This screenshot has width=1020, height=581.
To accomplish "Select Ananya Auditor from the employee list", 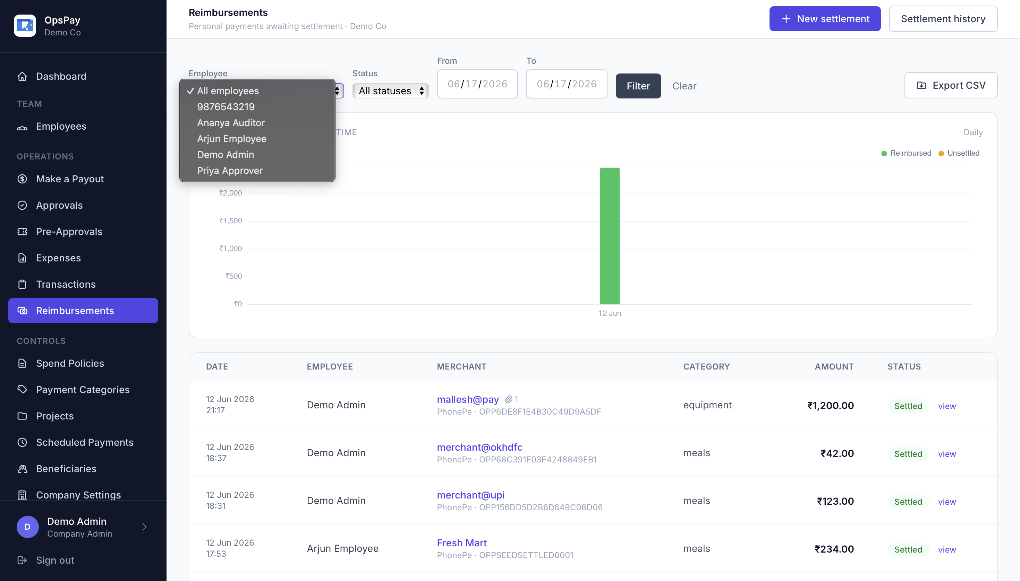I will click(x=257, y=123).
